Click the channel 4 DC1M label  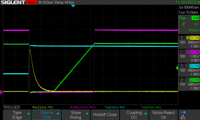click(194, 80)
